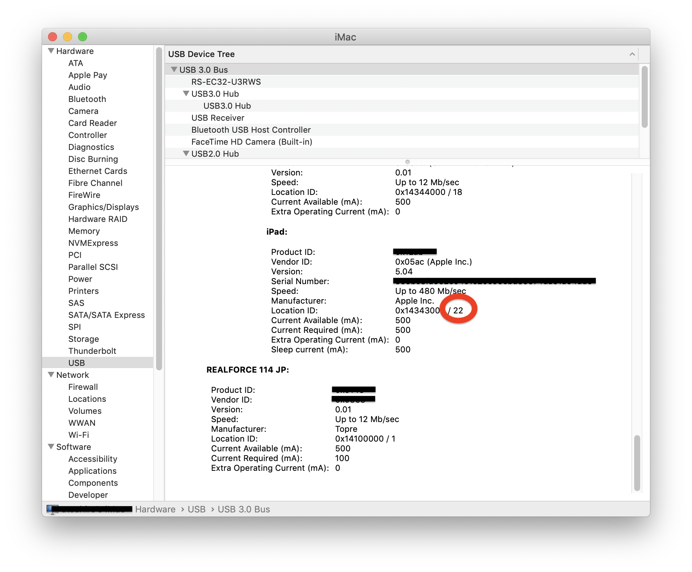Click Hardware in the path bar
The image size is (692, 572).
point(155,509)
